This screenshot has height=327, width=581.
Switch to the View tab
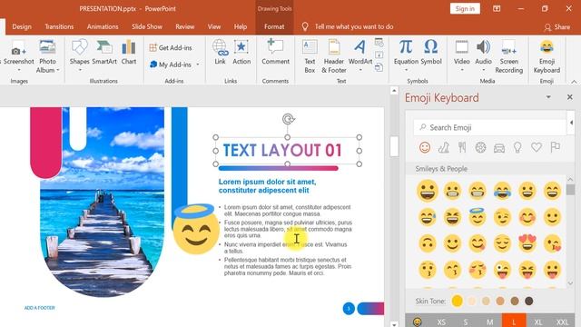pyautogui.click(x=214, y=26)
